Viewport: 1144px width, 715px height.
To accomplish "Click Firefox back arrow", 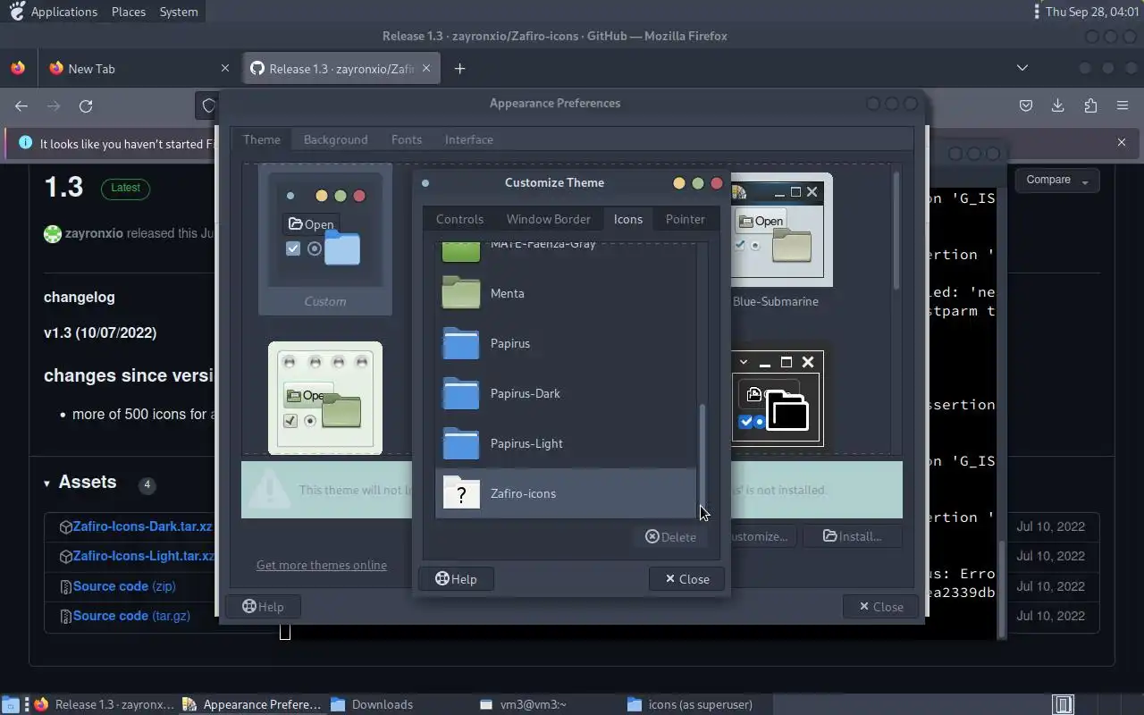I will 21,105.
